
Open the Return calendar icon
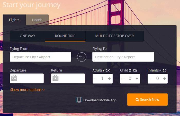pyautogui.click(x=56, y=79)
